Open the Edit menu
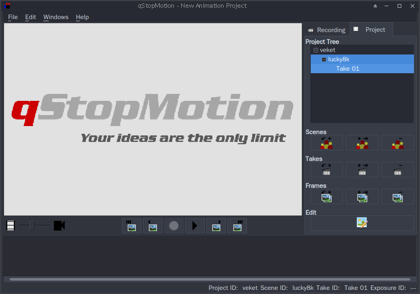420x294 pixels. (x=30, y=17)
